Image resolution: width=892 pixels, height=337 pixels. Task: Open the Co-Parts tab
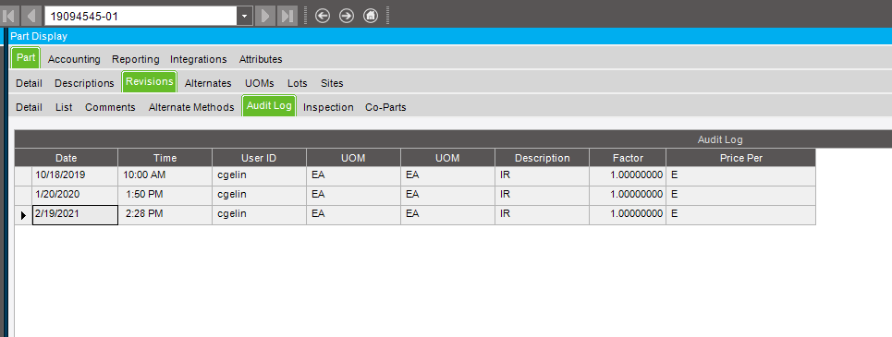pyautogui.click(x=385, y=107)
